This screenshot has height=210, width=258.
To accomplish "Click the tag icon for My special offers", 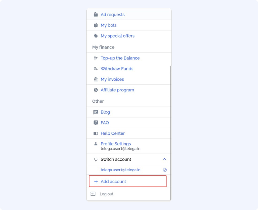I will point(95,36).
